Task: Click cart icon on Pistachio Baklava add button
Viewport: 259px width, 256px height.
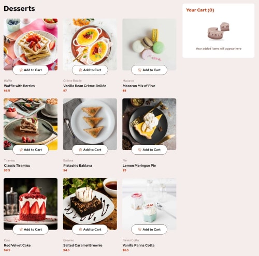Action: (x=80, y=150)
